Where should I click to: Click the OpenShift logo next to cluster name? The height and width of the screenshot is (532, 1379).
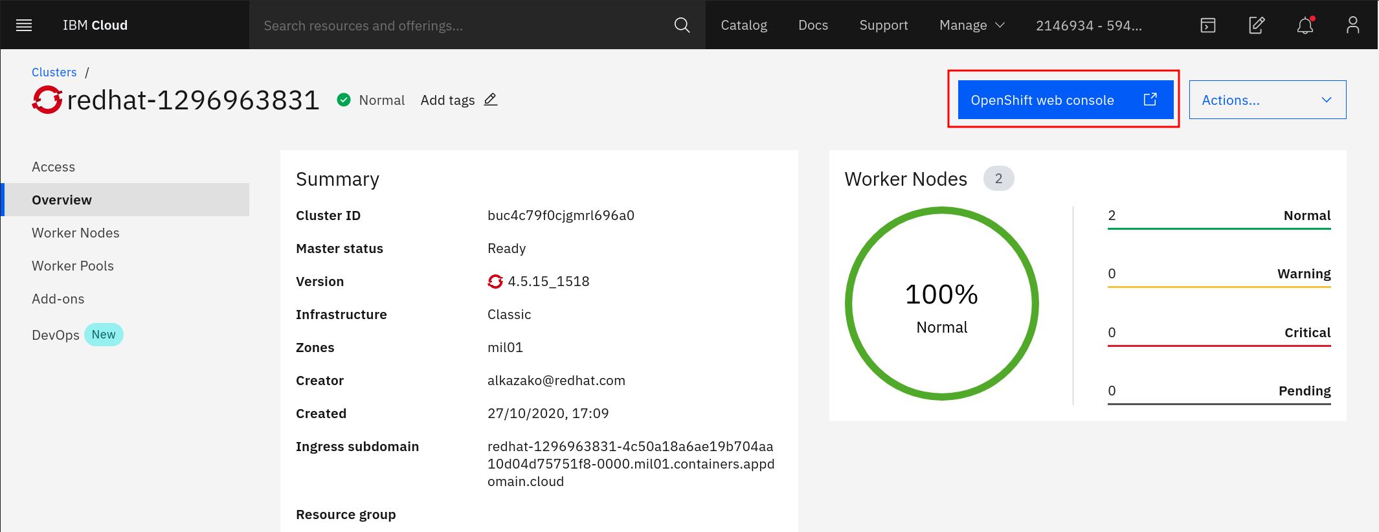pos(47,100)
